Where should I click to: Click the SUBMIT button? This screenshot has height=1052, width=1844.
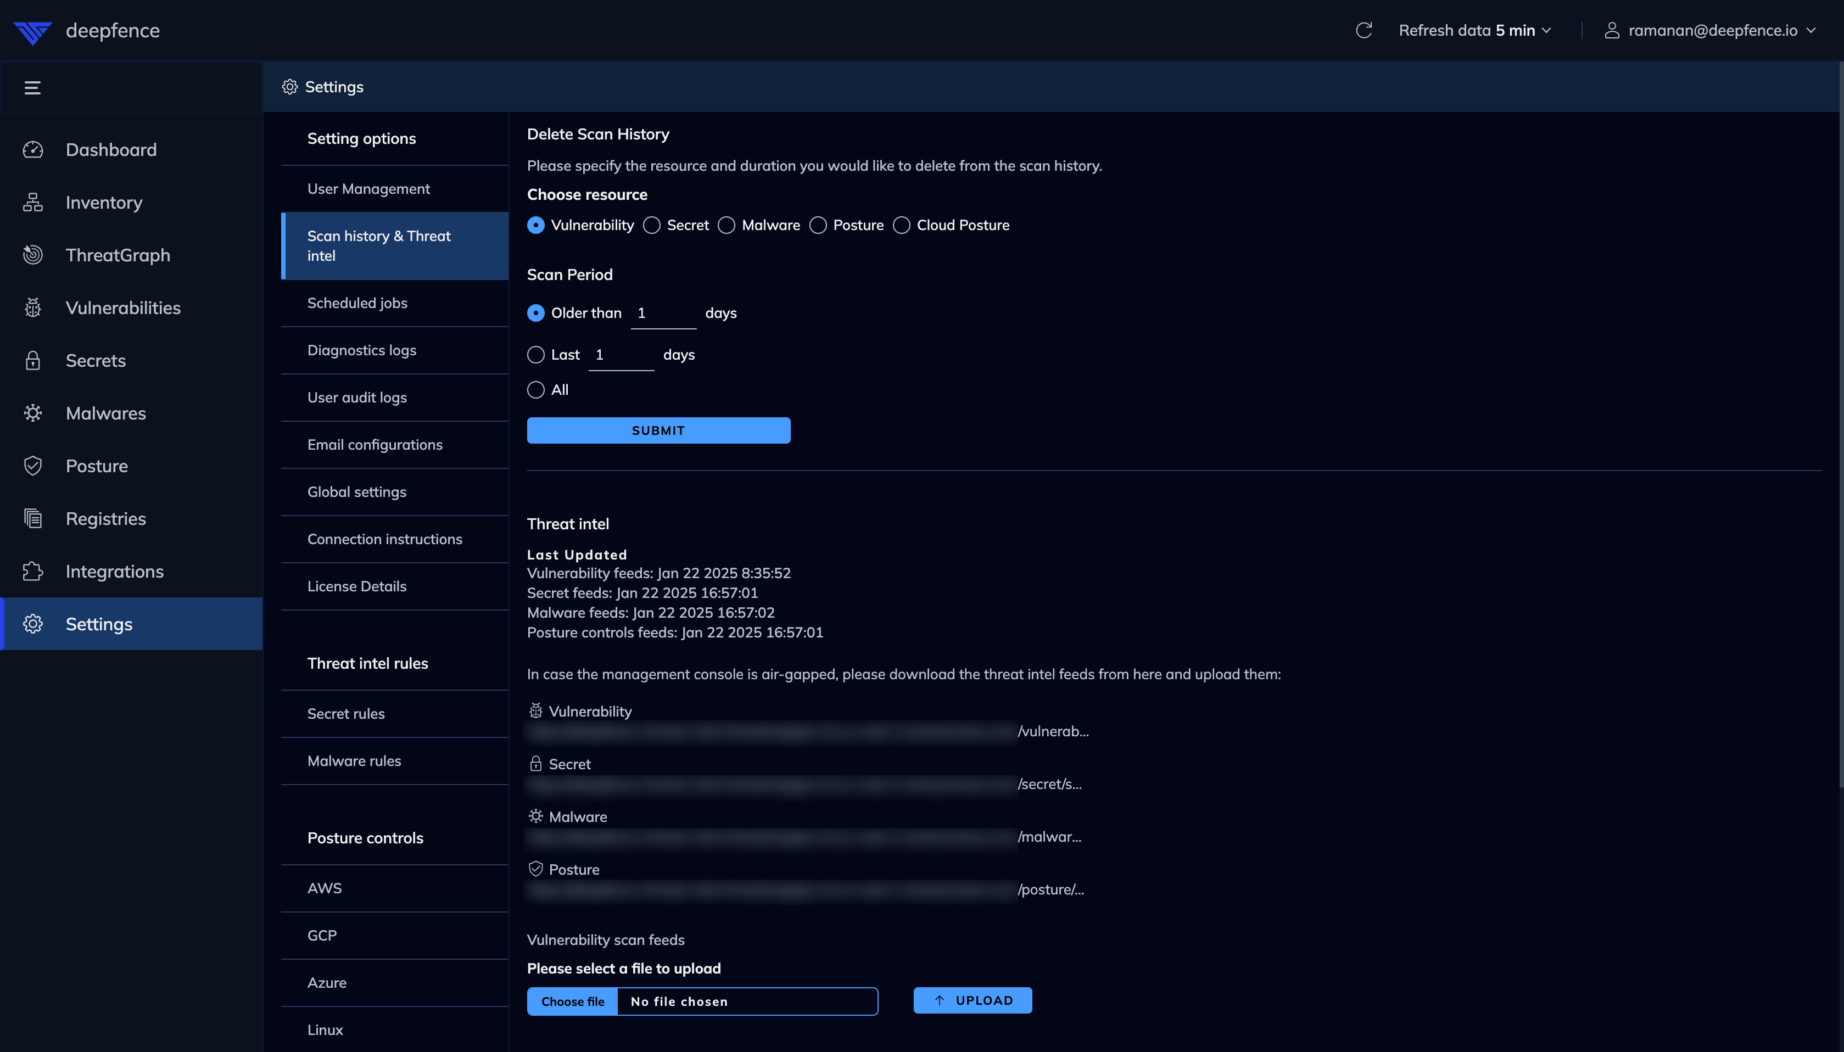[658, 430]
